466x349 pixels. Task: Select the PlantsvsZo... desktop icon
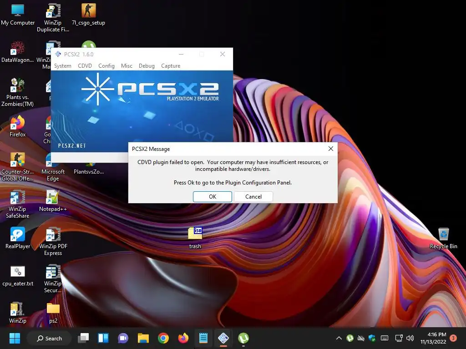point(89,169)
